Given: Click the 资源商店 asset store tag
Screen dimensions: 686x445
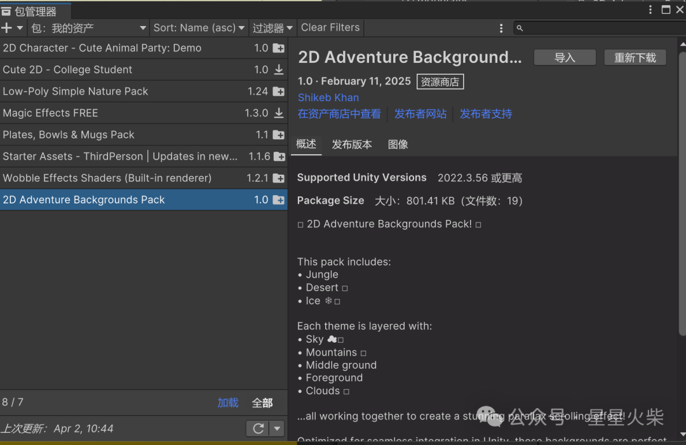Looking at the screenshot, I should (x=440, y=82).
